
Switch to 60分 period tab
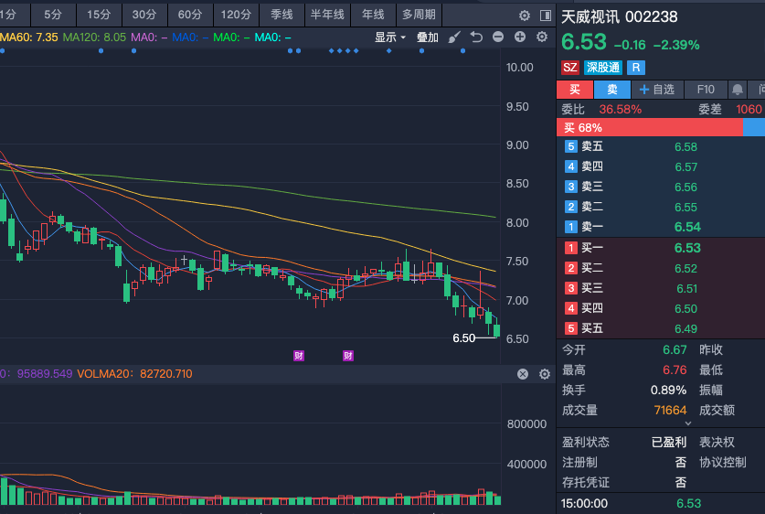click(x=190, y=15)
